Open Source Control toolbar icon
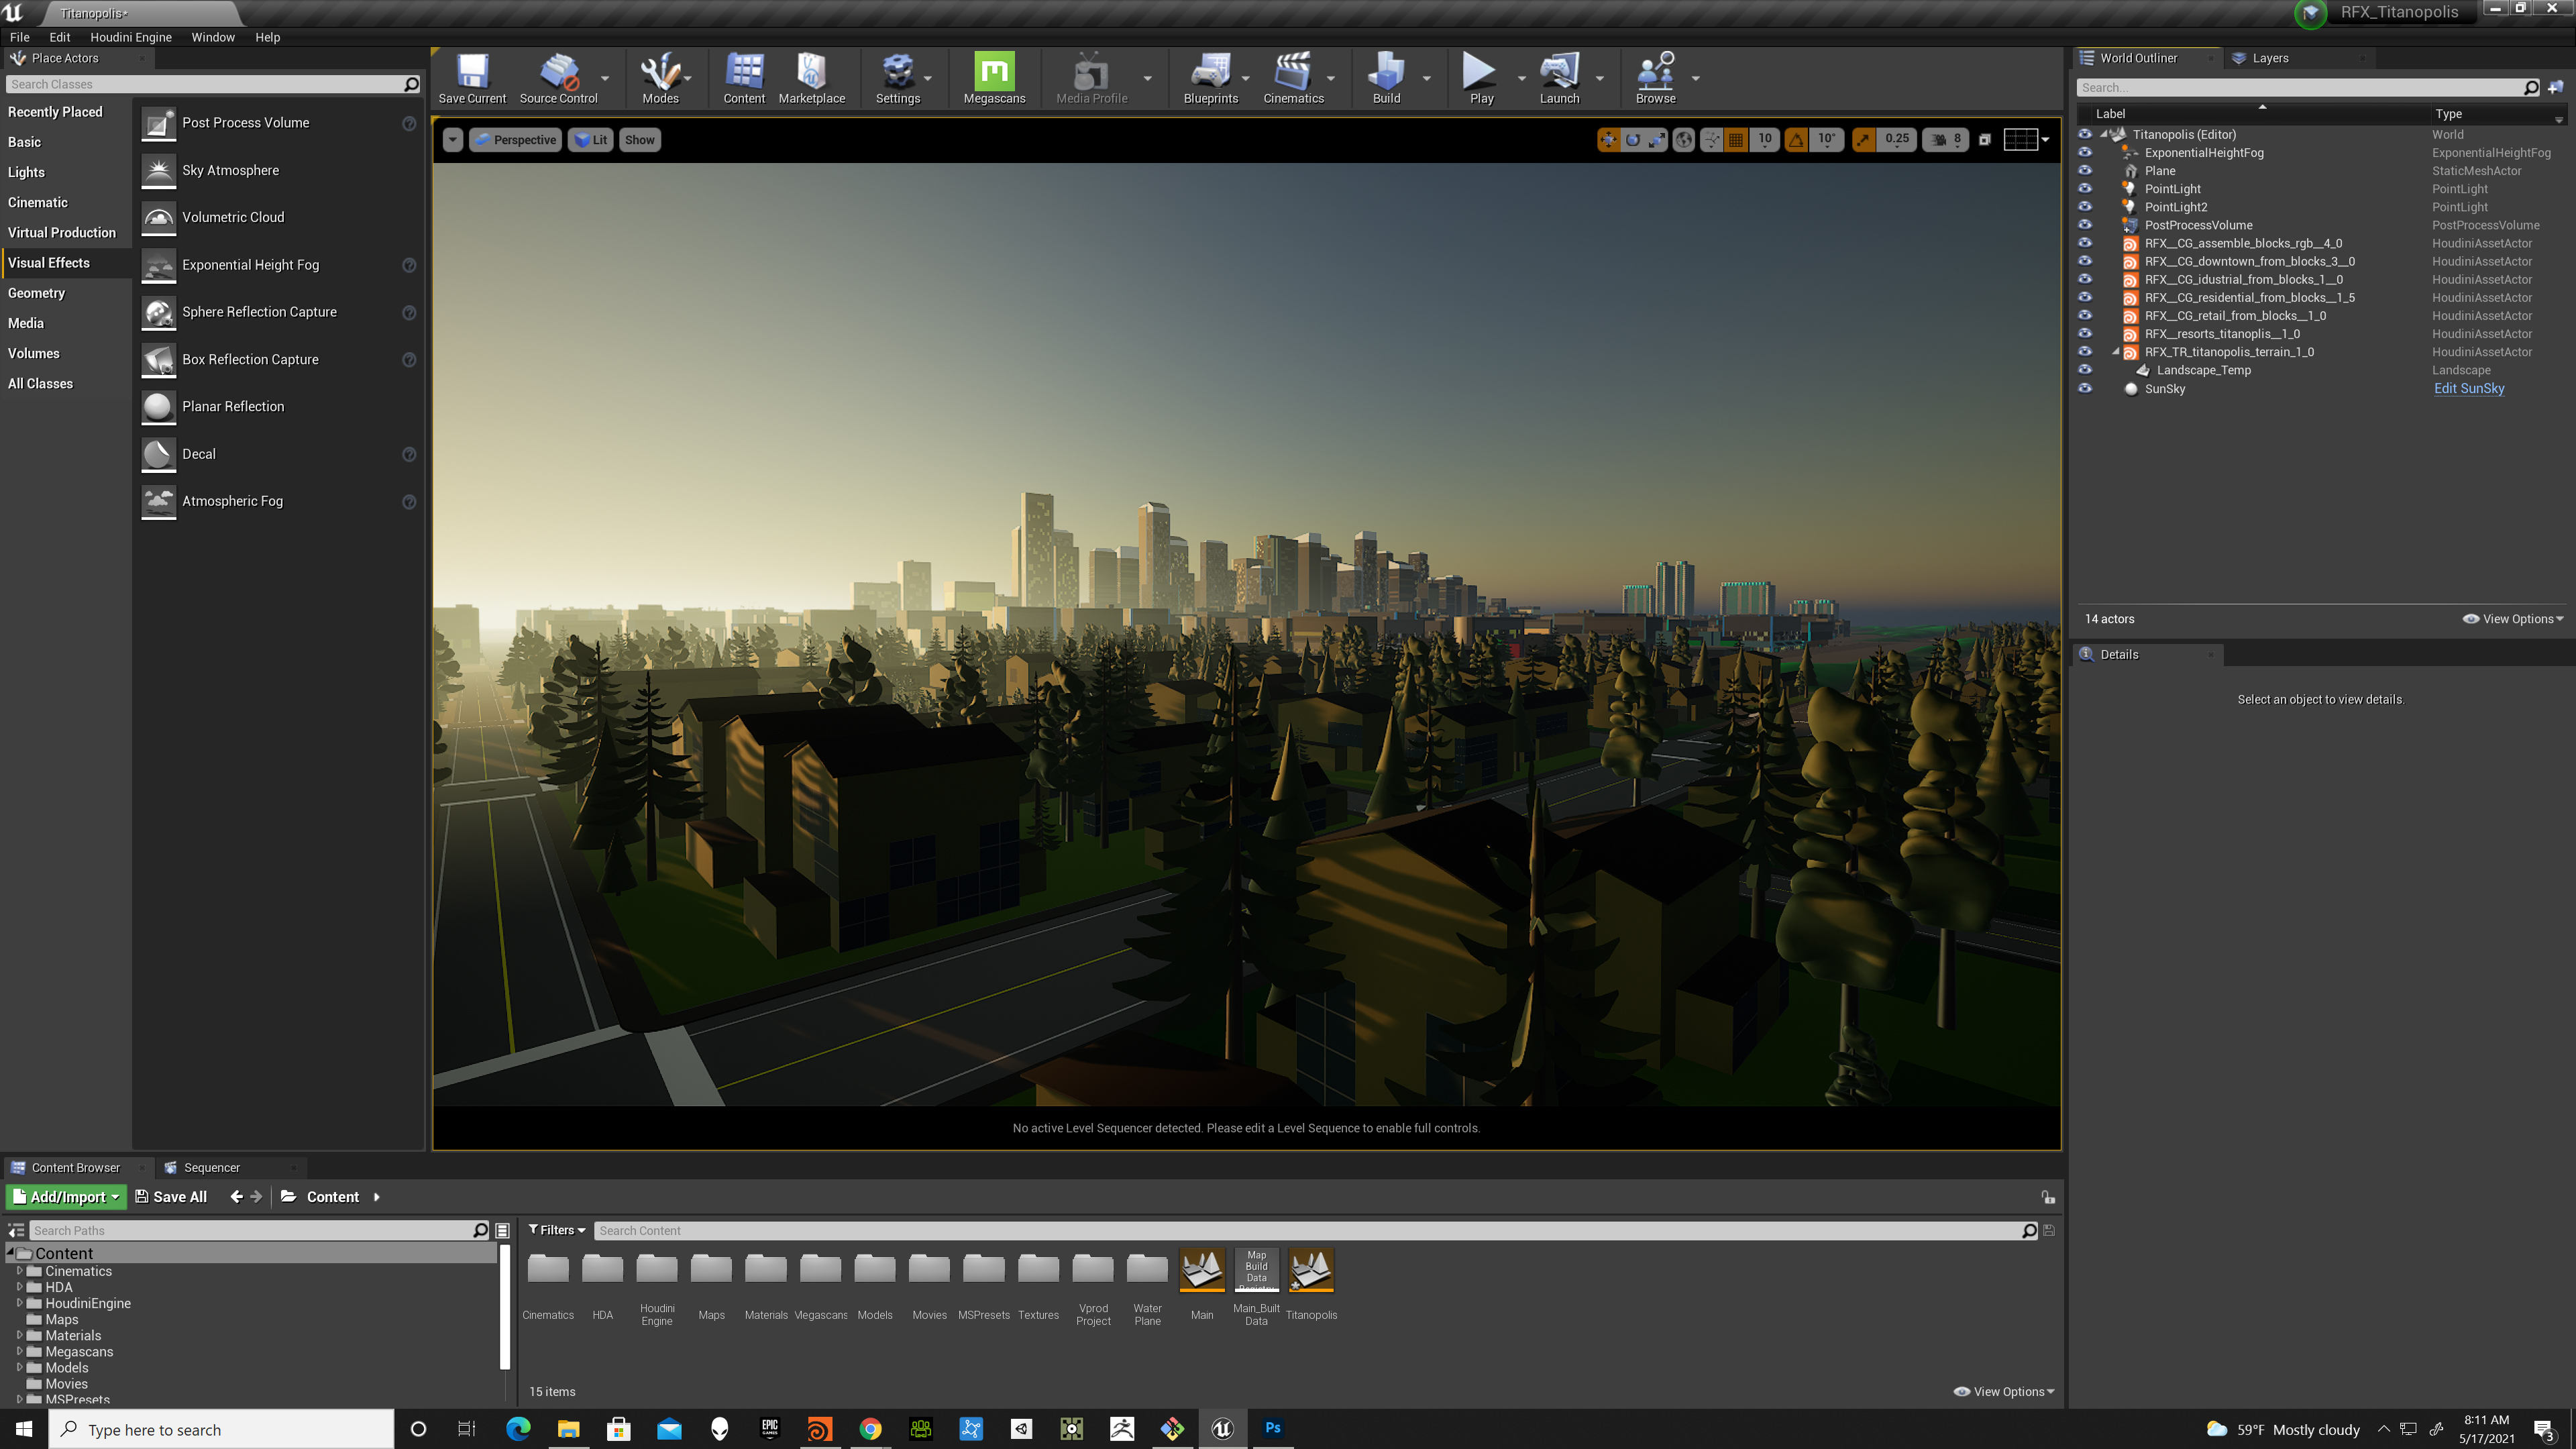 [558, 72]
